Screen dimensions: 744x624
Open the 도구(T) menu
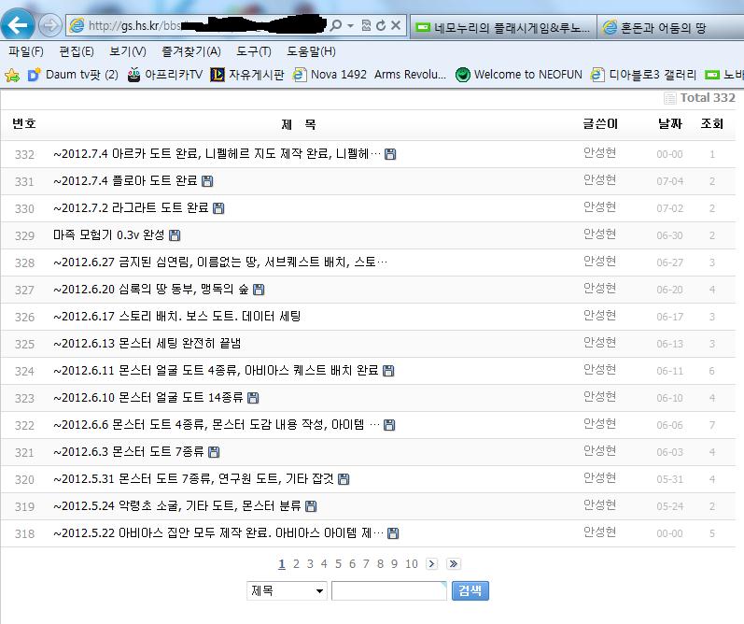point(254,51)
